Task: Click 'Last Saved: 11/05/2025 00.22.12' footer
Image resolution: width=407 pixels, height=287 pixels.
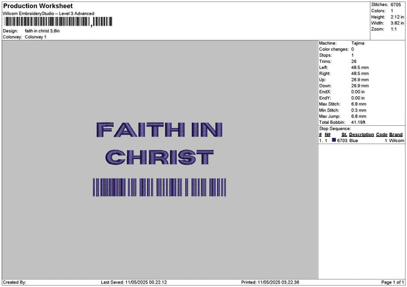Action: (134, 282)
